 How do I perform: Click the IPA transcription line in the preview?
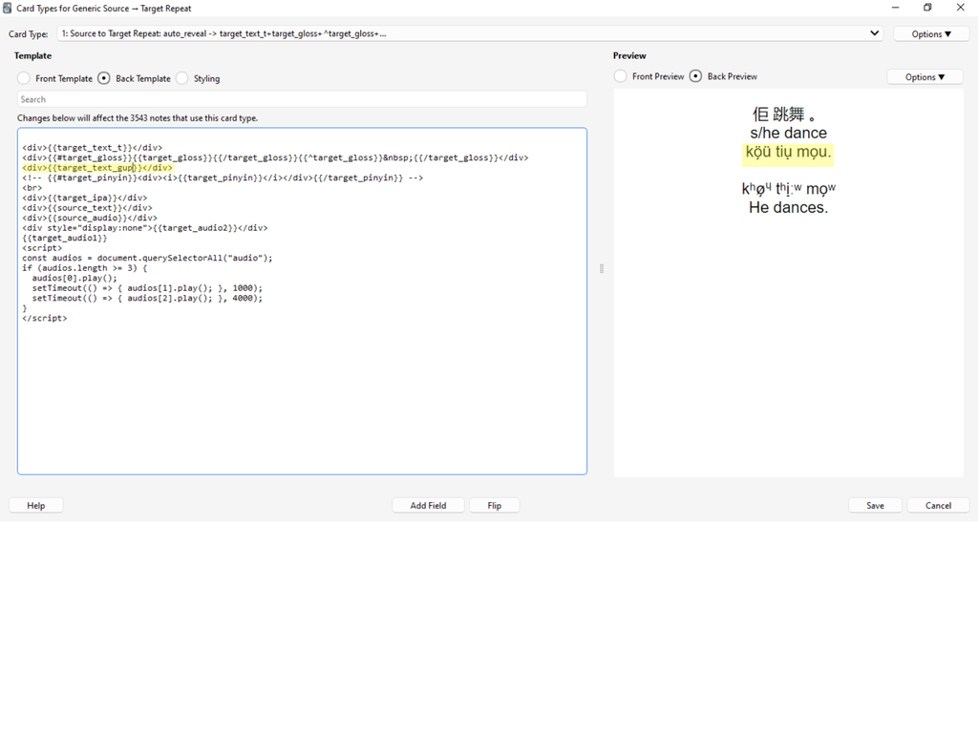point(788,189)
